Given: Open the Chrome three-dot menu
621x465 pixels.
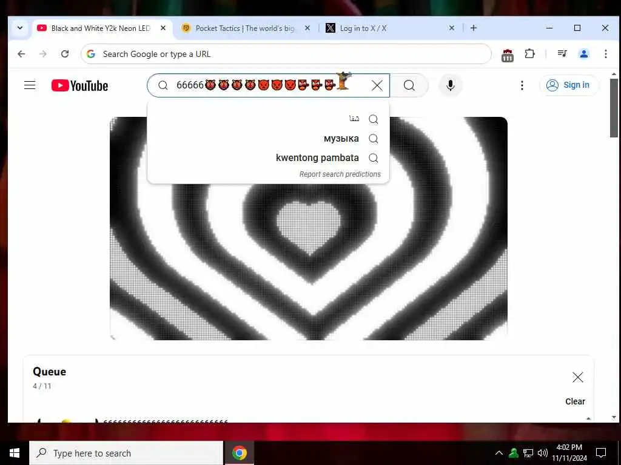Looking at the screenshot, I should click(x=606, y=54).
